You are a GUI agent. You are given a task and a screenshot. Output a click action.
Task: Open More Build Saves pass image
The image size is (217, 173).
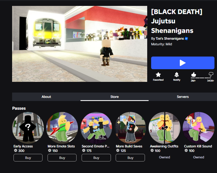130,128
